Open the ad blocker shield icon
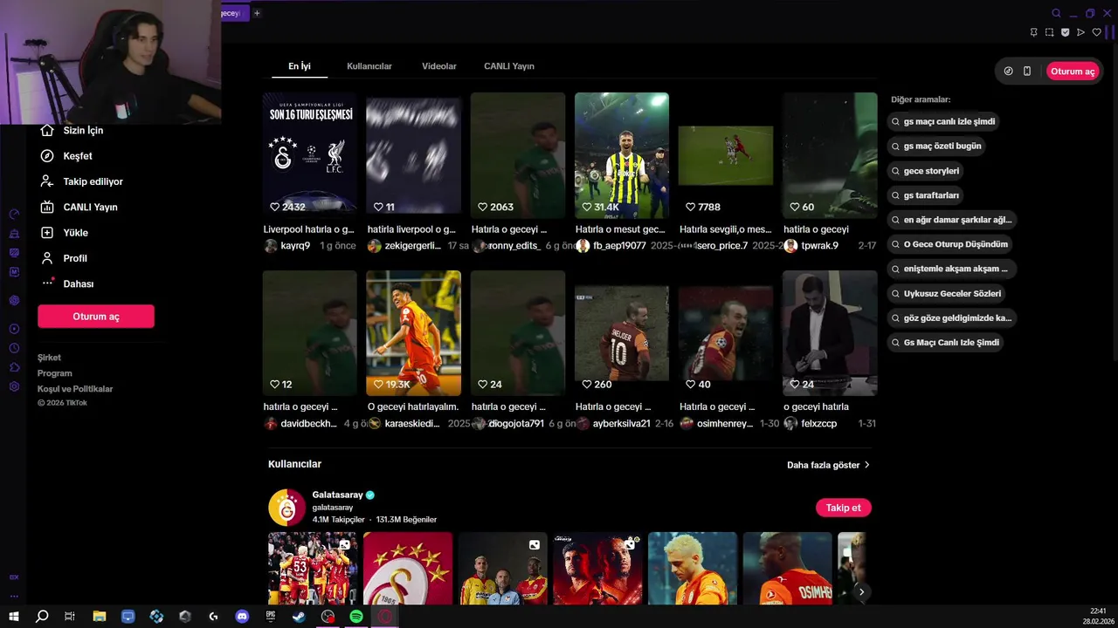1118x628 pixels. tap(1066, 32)
